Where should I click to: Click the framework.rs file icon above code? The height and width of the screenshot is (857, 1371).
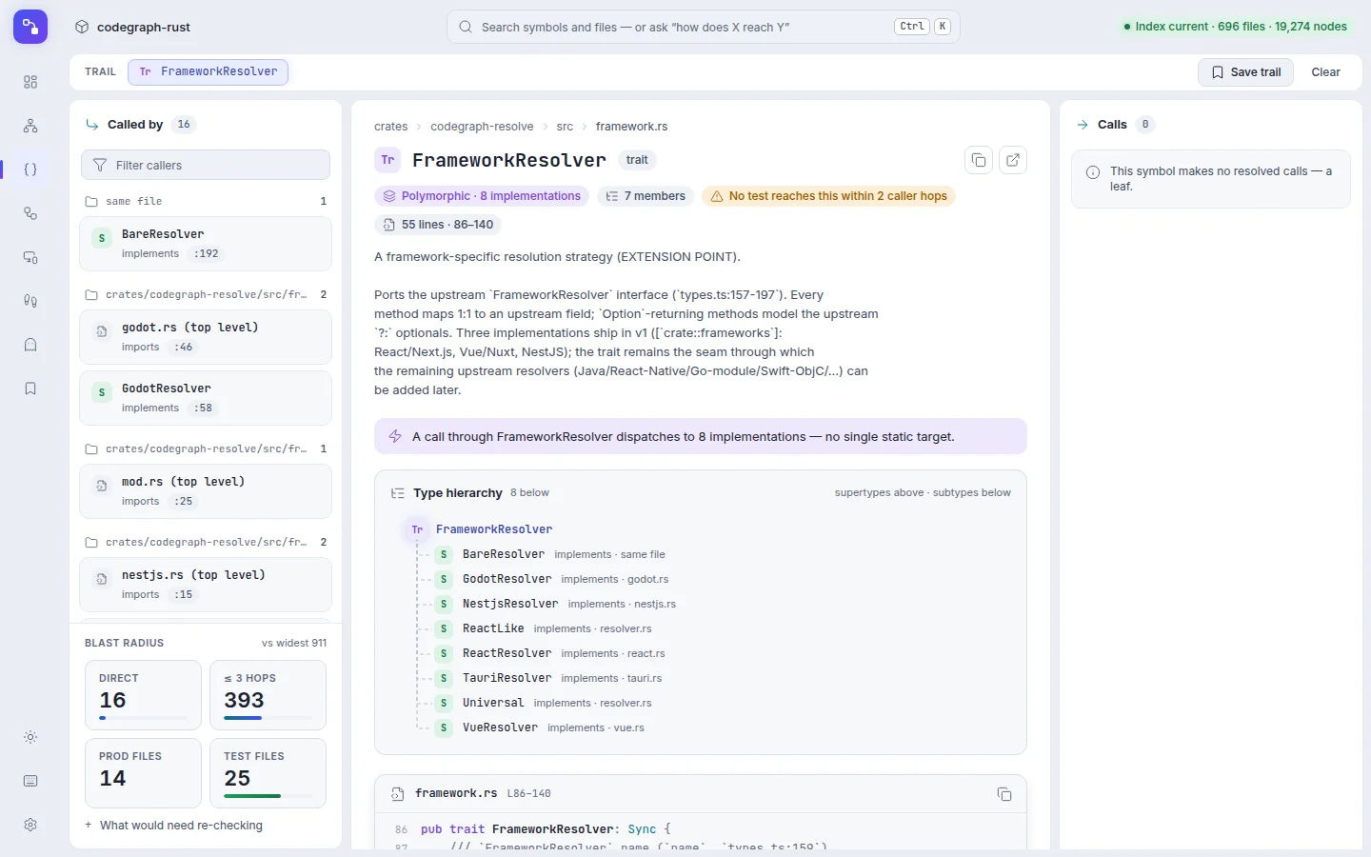(398, 793)
